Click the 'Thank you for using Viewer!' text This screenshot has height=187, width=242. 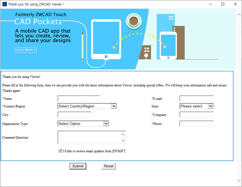point(21,77)
